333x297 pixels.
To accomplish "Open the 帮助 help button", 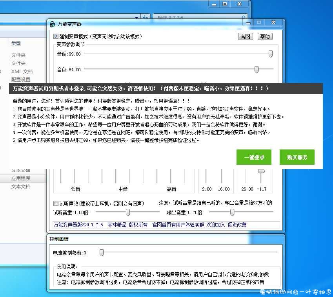I will click(x=265, y=36).
